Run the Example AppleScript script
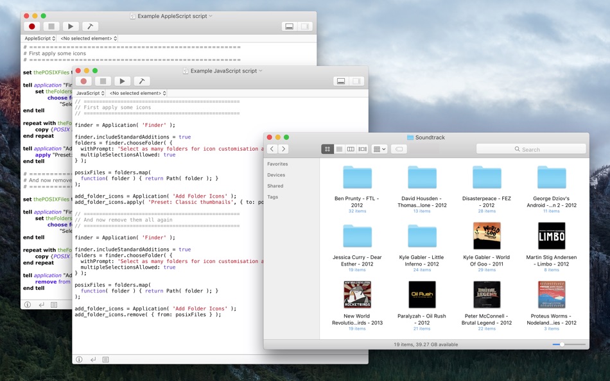The height and width of the screenshot is (381, 610). [x=71, y=26]
